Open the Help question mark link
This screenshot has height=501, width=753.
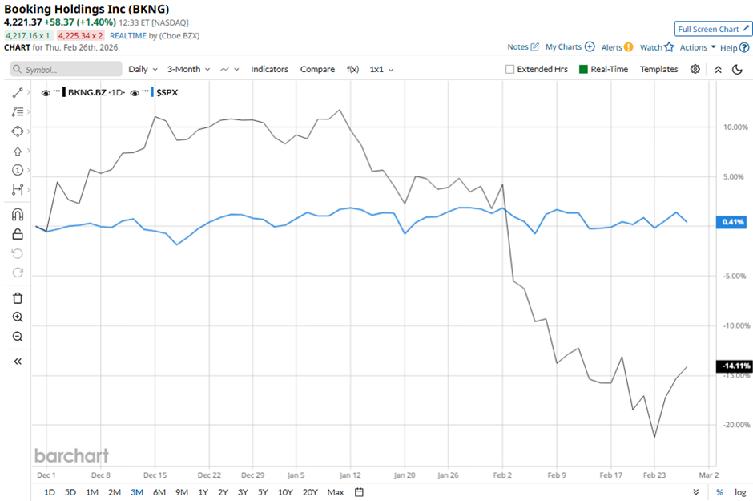(735, 47)
